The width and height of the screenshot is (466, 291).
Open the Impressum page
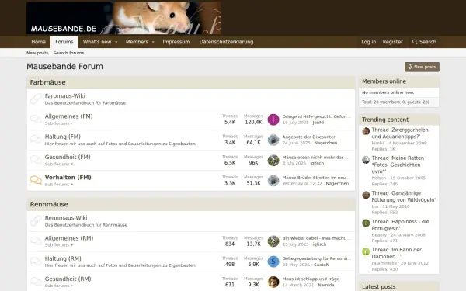176,42
